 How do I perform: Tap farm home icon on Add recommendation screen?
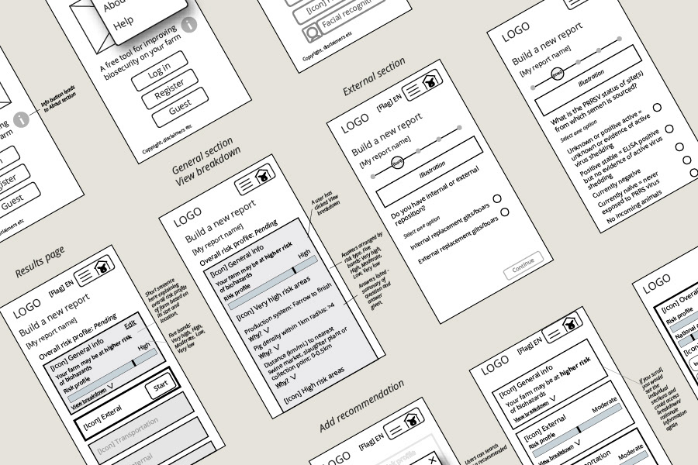413,421
